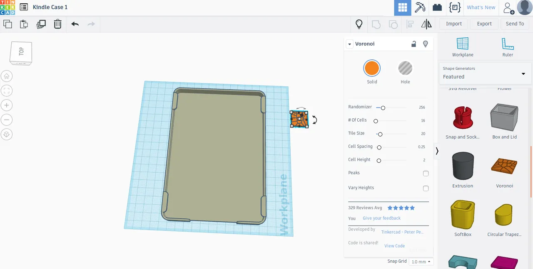This screenshot has width=533, height=269.
Task: Undo the last action
Action: click(x=75, y=24)
